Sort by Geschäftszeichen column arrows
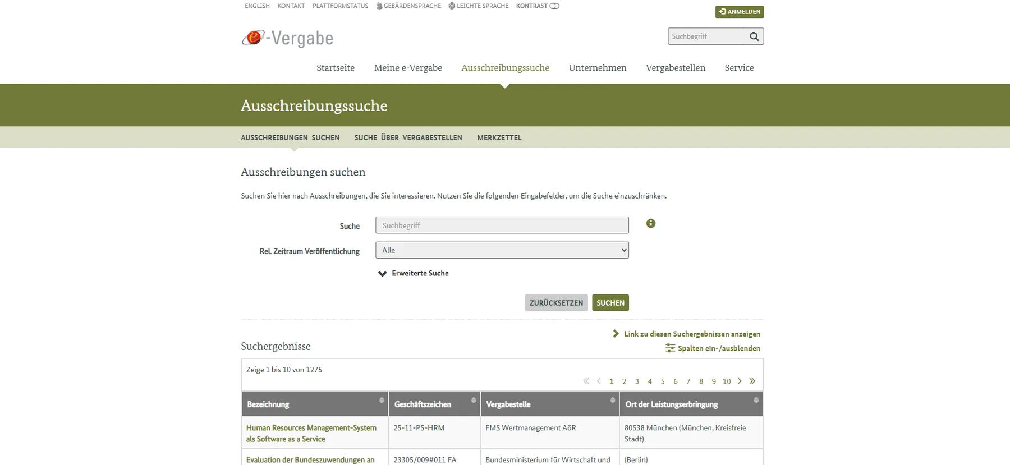 click(x=474, y=400)
